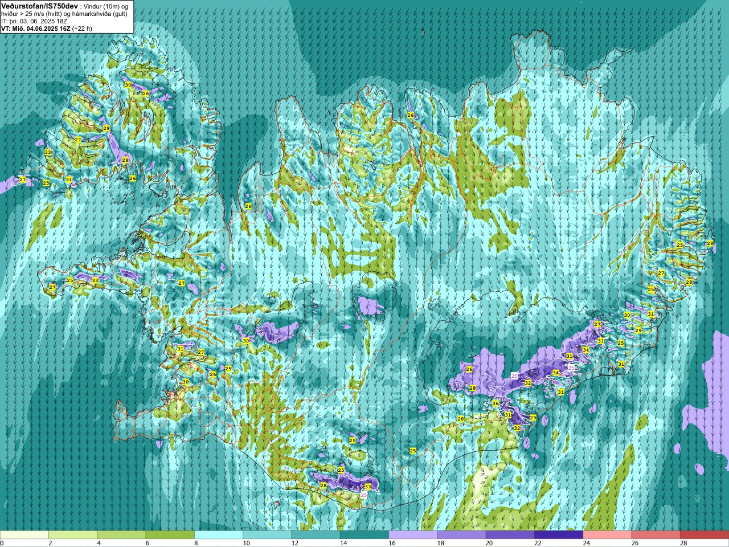
Task: Click legend tick label "24"
Action: pos(587,543)
